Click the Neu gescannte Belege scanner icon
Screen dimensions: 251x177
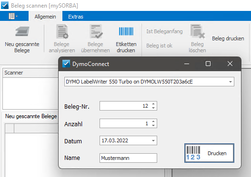click(22, 31)
